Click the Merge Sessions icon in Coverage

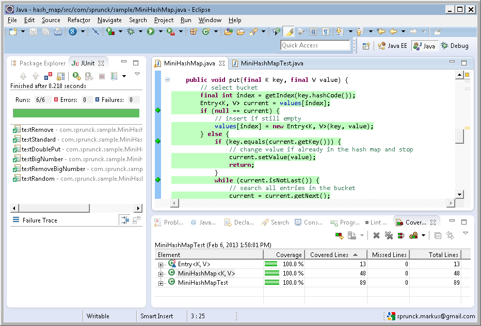(x=401, y=235)
